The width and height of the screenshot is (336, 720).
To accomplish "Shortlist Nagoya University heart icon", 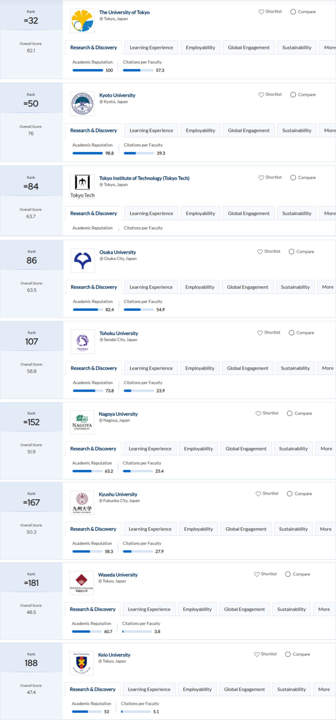I will tap(258, 413).
